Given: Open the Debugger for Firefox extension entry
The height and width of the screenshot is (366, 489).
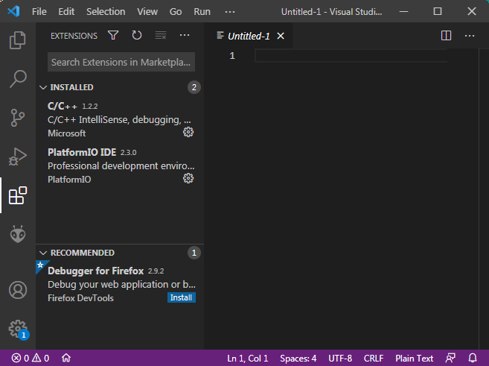Looking at the screenshot, I should pos(120,284).
